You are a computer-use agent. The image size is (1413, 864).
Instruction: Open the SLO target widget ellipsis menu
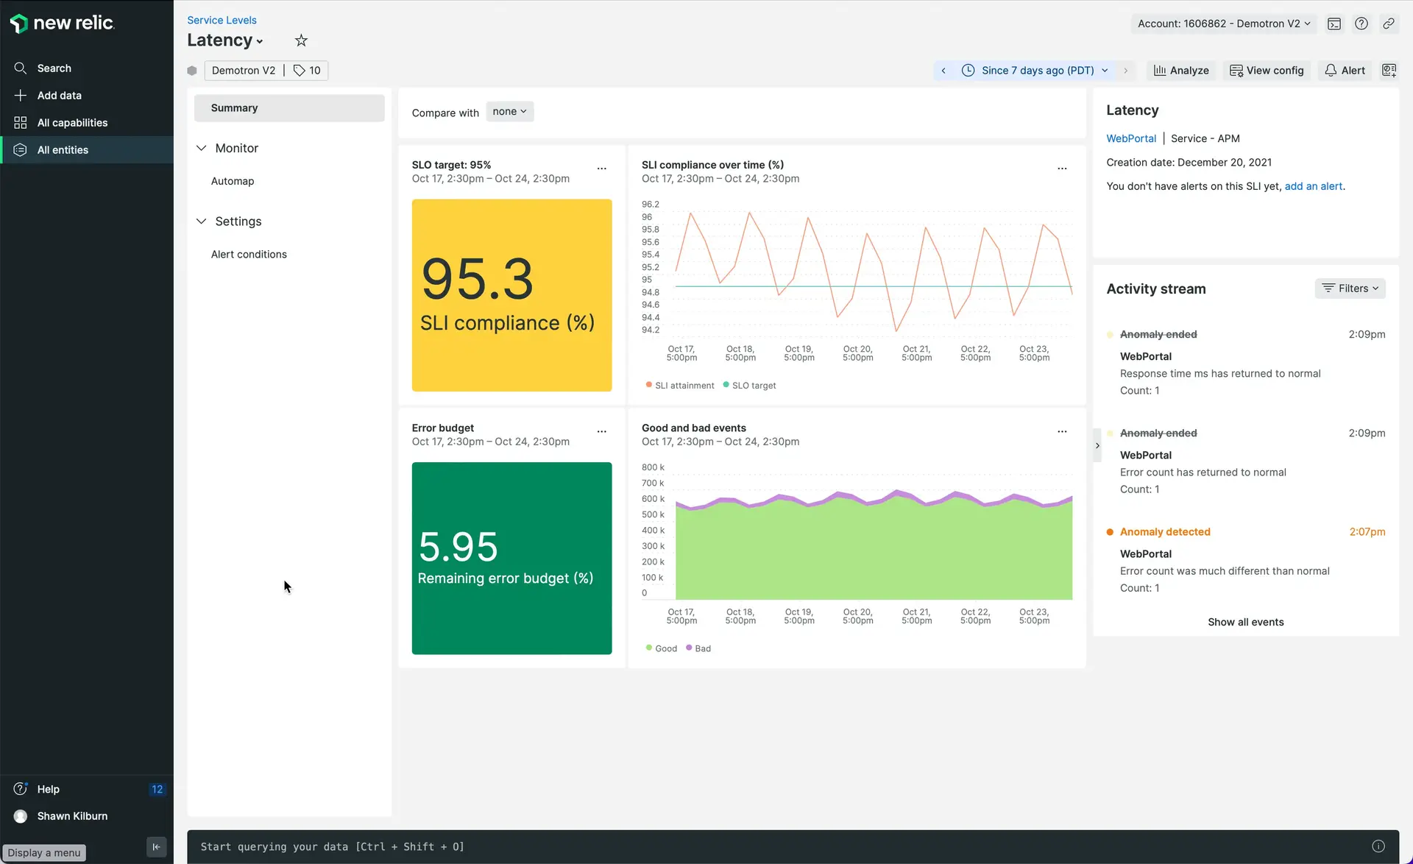(602, 169)
